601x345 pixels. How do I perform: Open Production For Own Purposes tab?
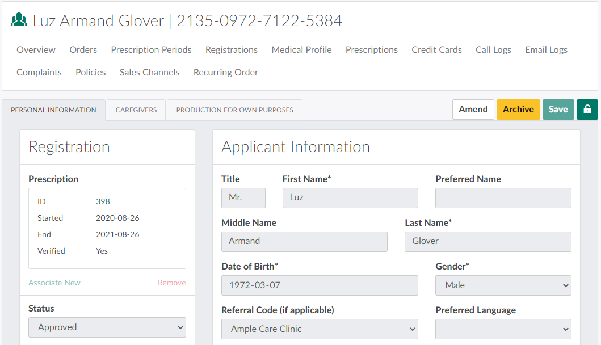click(234, 110)
